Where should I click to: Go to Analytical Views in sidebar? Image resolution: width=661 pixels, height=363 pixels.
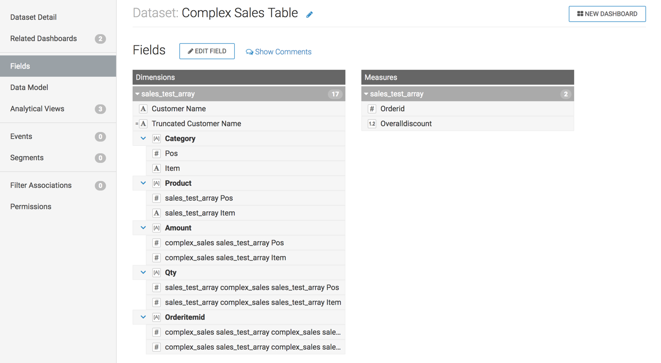(x=37, y=109)
